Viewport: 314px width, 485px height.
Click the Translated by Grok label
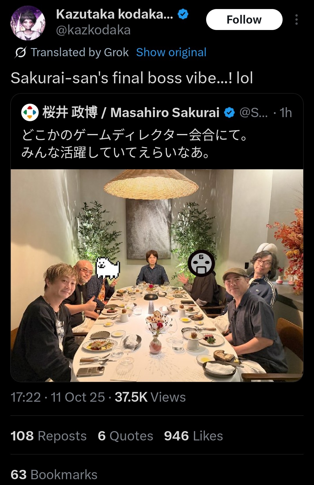point(80,52)
